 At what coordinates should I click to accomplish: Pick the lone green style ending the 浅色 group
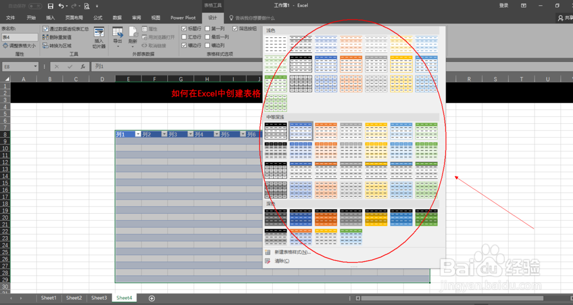(276, 103)
